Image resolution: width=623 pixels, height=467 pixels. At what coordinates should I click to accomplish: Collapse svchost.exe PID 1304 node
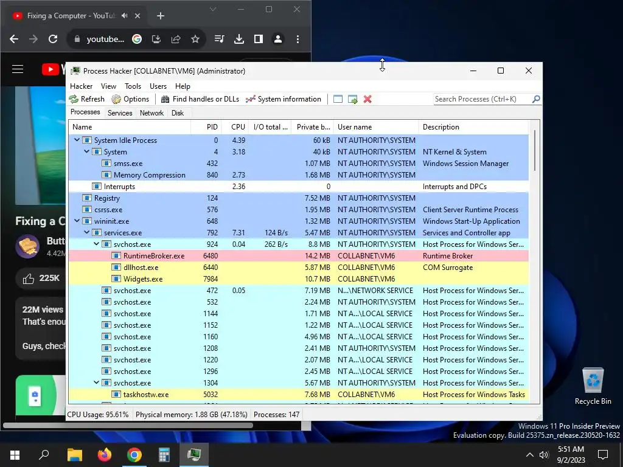pyautogui.click(x=96, y=382)
